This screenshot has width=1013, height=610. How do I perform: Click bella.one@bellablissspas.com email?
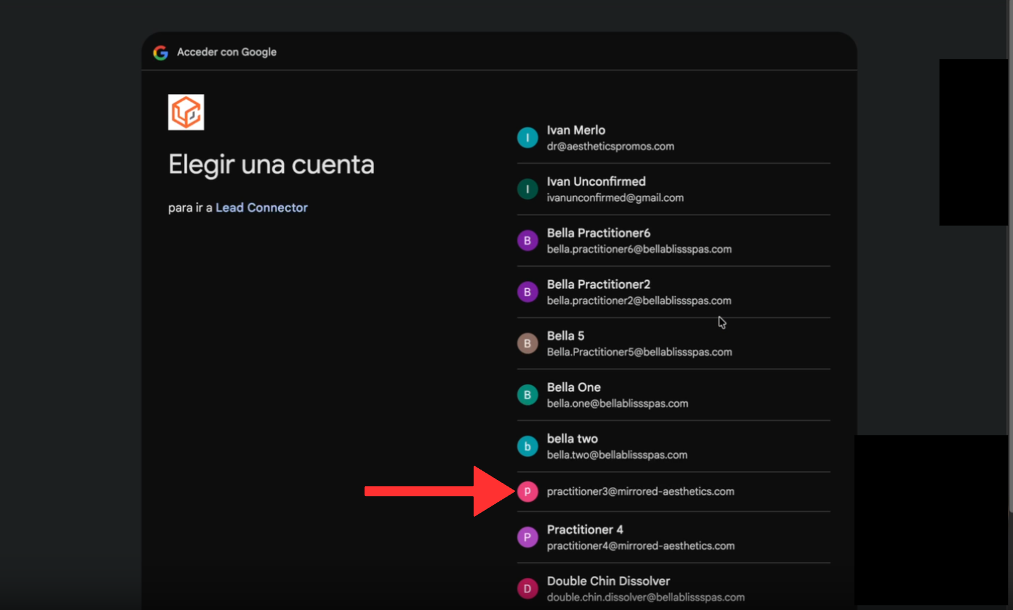click(x=618, y=404)
